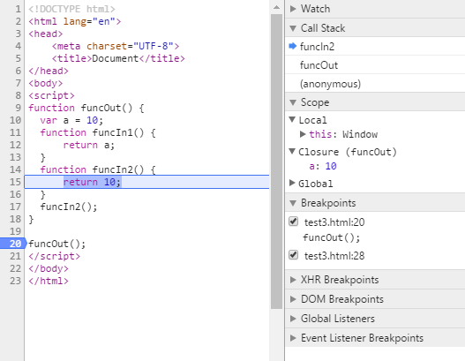Screen dimensions: 465x361
Task: Disable the test3.html:28 breakpoint checkbox
Action: click(293, 255)
